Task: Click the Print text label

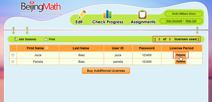Action: (x=52, y=39)
